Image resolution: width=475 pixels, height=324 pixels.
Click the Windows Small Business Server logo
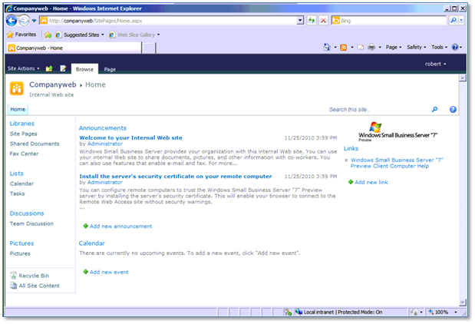(x=397, y=131)
